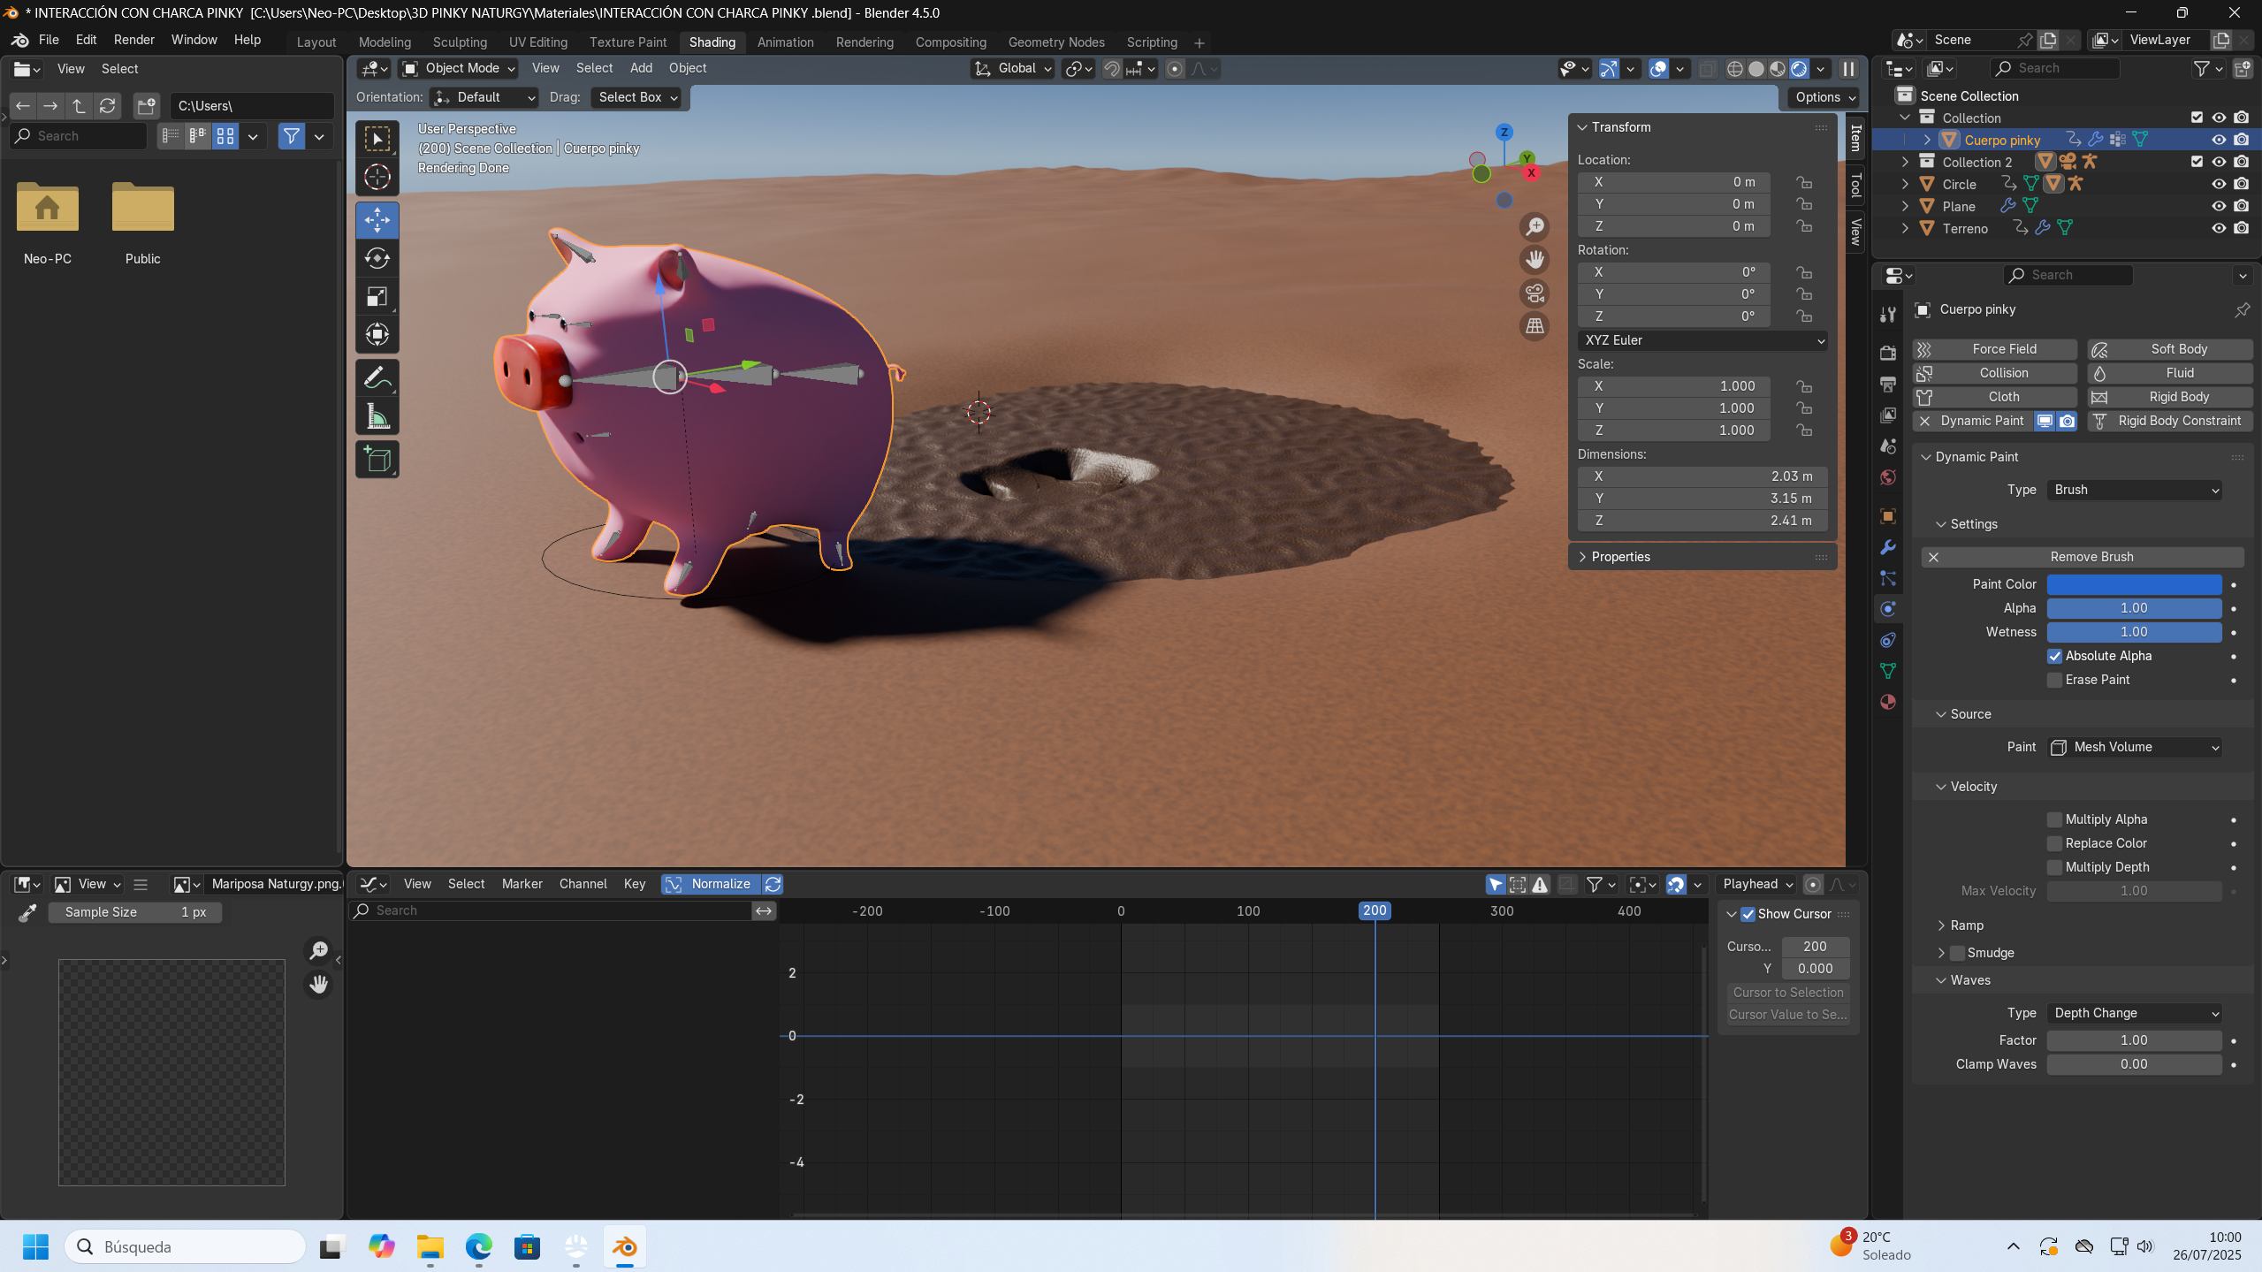
Task: Disable the Show Cursor checkbox
Action: pos(1748,914)
